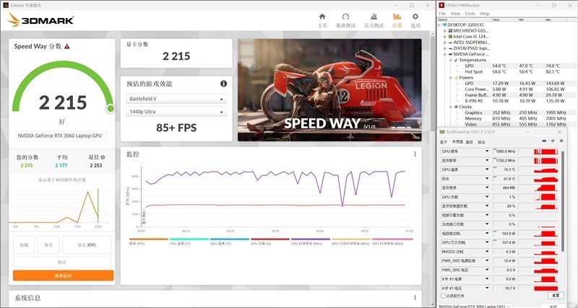Click the warning triangle beside Speed Way score
The image size is (578, 308).
tap(66, 46)
